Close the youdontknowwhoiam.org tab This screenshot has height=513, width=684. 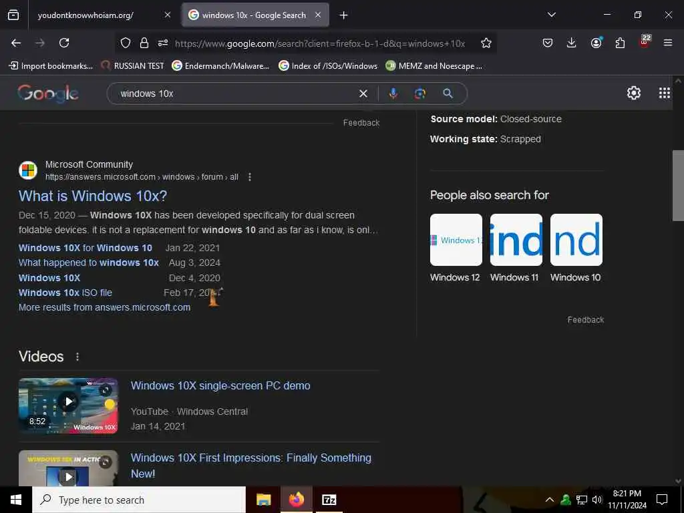click(x=168, y=15)
